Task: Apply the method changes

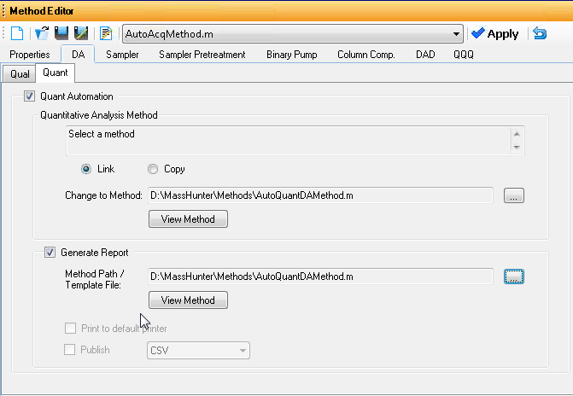Action: coord(495,34)
